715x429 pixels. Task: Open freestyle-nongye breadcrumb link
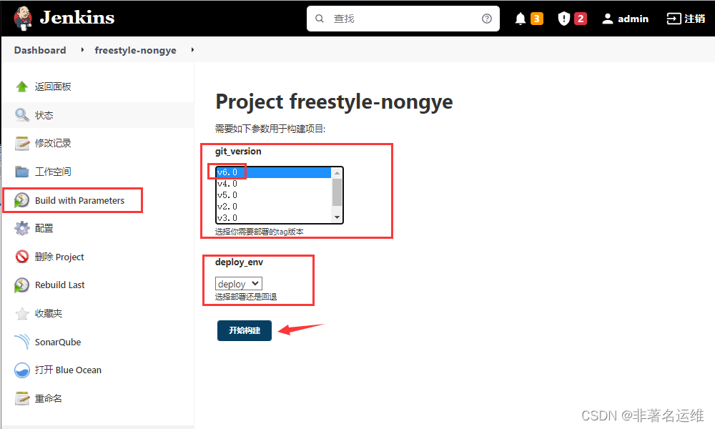135,50
